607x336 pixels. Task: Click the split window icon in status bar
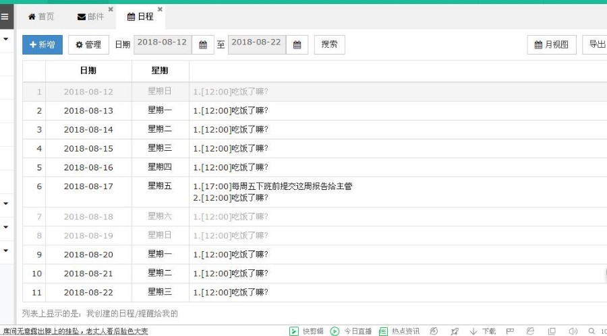(552, 331)
